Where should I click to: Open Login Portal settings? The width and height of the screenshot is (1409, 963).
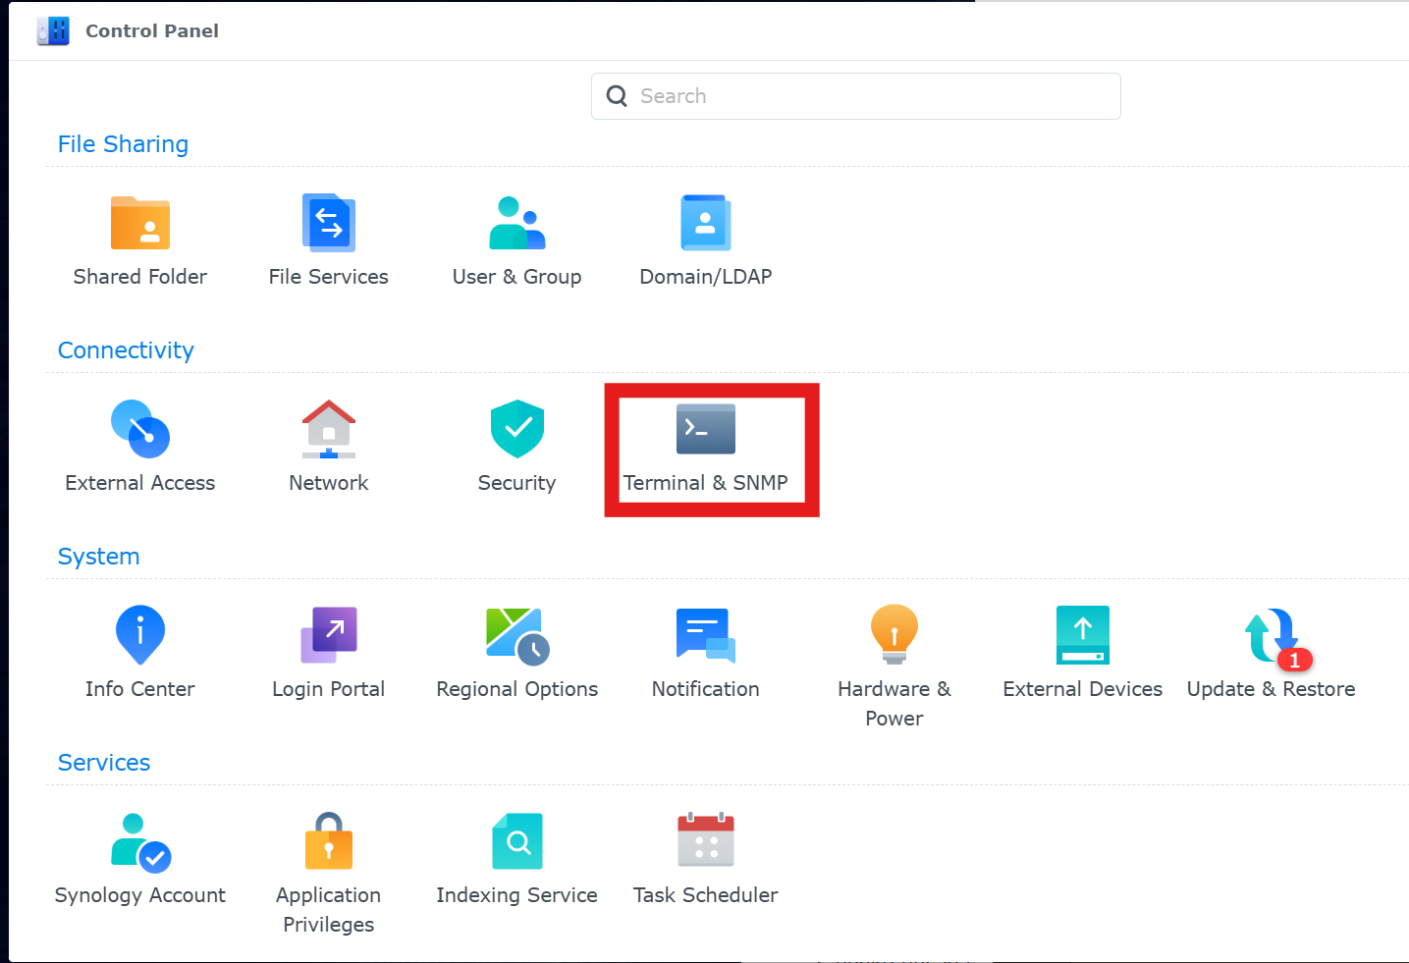pos(329,635)
